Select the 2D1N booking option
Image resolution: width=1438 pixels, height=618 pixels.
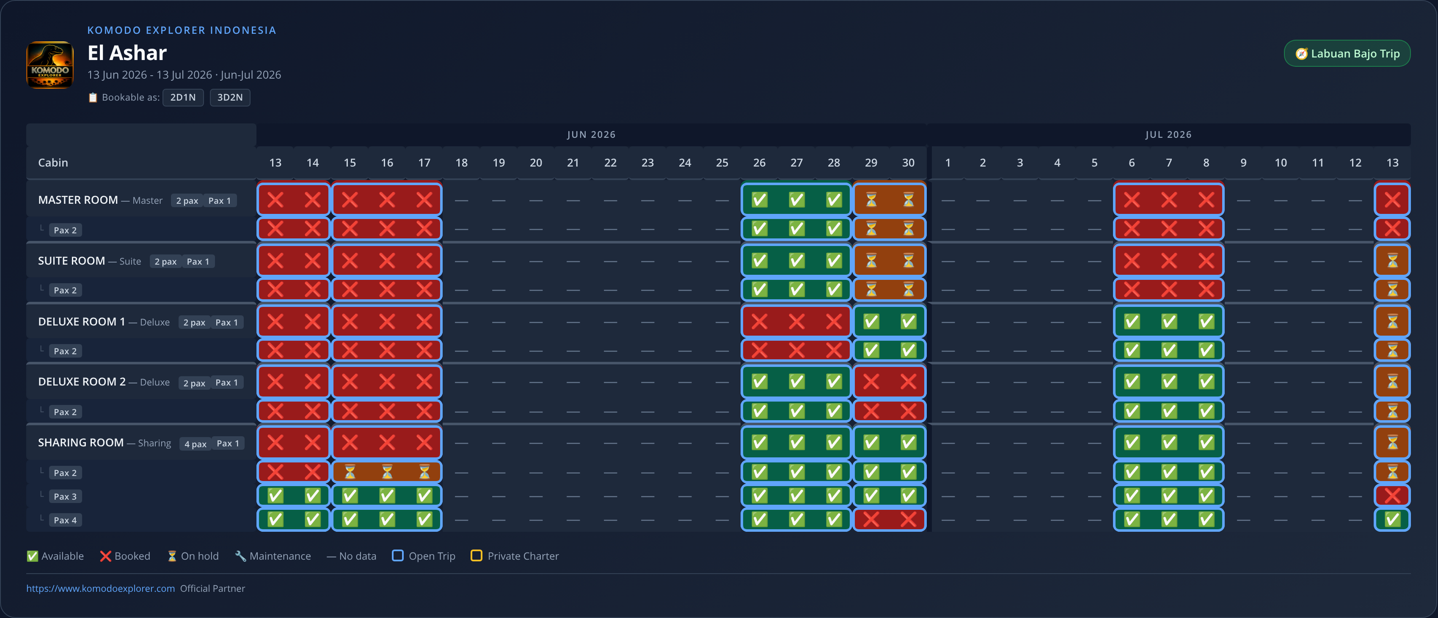(183, 97)
